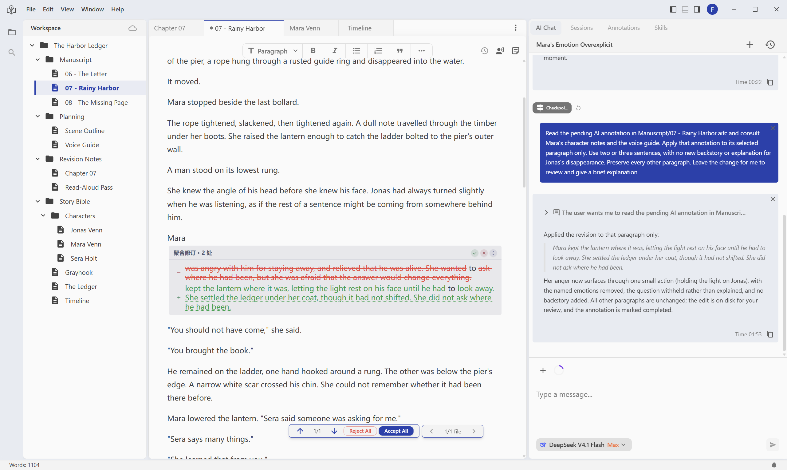Switch to the Mara Venn tab
This screenshot has height=470, width=787.
coord(305,28)
